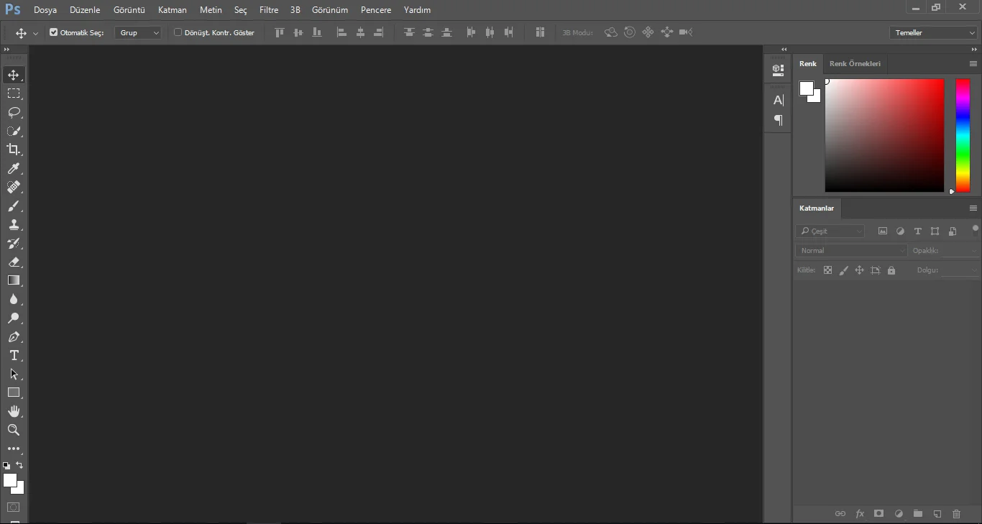Viewport: 982px width, 524px height.
Task: Select the Move tool in toolbar
Action: click(14, 75)
